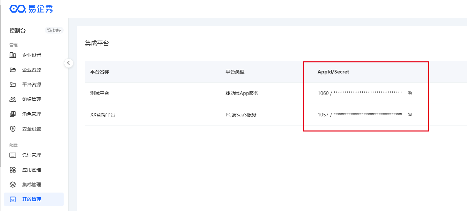Select the XX营销平台 platform name
The image size is (467, 211).
103,115
